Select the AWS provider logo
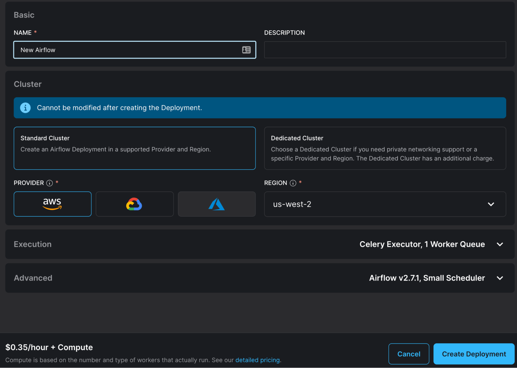Image resolution: width=517 pixels, height=368 pixels. click(53, 204)
